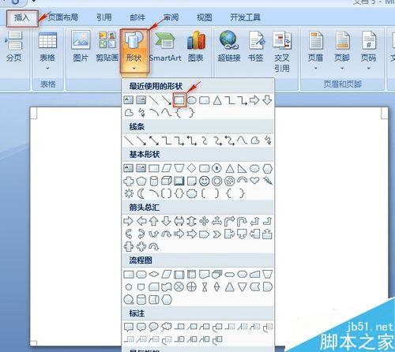Screen dimensions: 395x352
Task: Click the 最近使用的形状 section header
Action: tap(156, 86)
